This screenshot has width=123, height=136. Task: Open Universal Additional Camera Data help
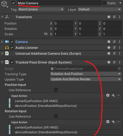pos(109,53)
